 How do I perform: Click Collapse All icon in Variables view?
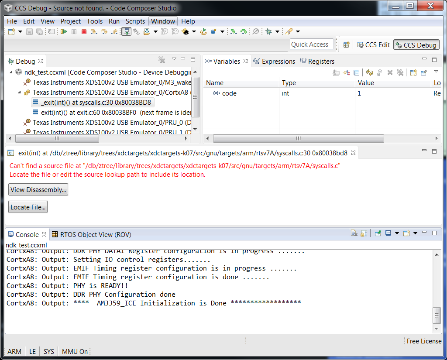(x=356, y=73)
